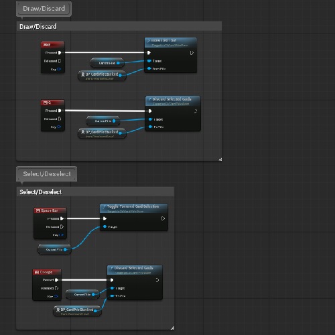Screen dimensions: 335x335
Task: Click the resize handle of the Draw/Discard comment box
Action: (x=220, y=159)
